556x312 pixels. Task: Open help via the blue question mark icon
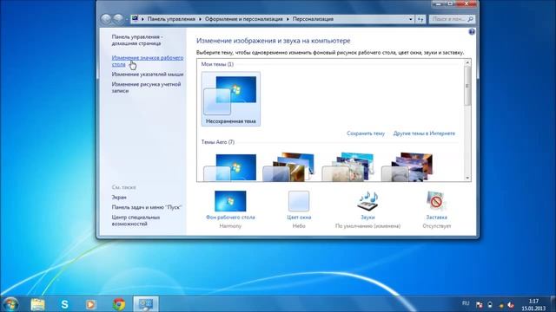point(472,32)
